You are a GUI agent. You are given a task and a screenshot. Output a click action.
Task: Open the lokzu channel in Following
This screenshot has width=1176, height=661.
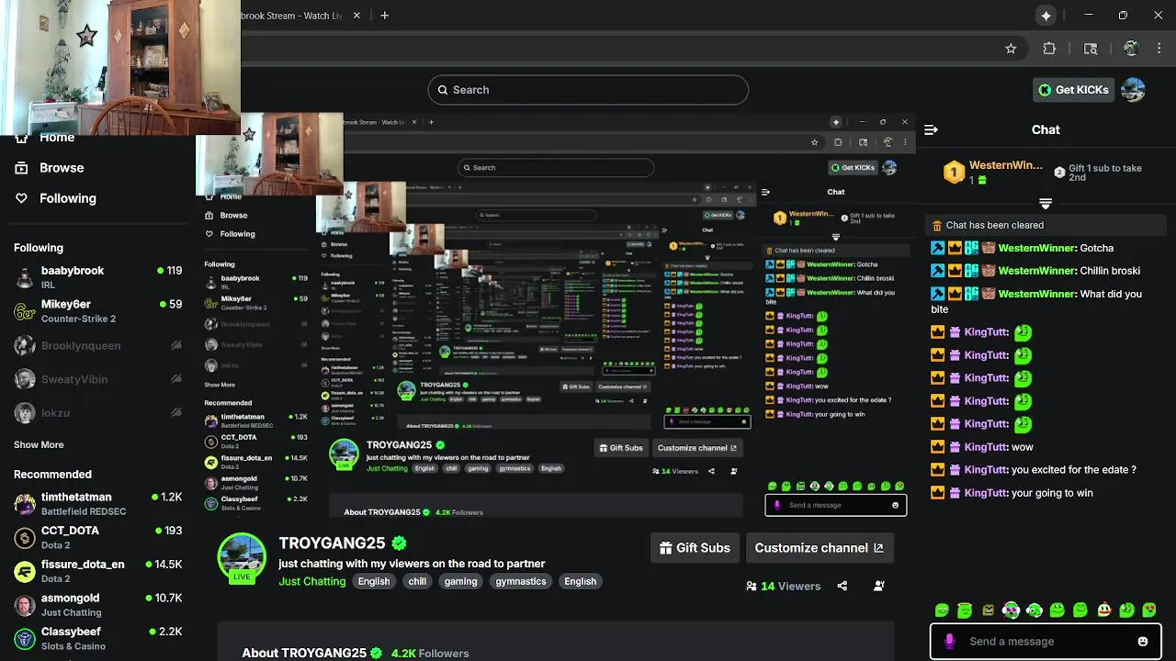click(97, 413)
